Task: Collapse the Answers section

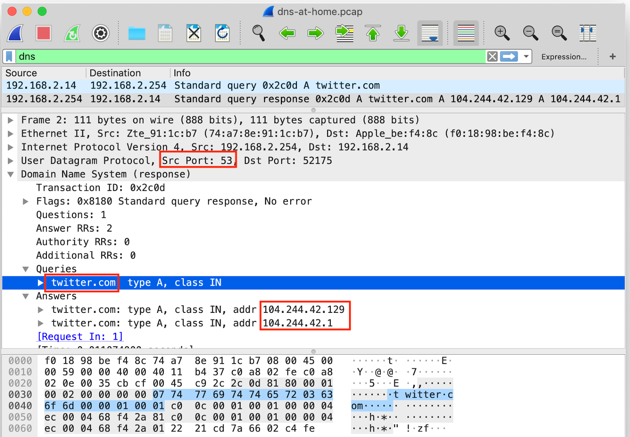Action: 26,296
